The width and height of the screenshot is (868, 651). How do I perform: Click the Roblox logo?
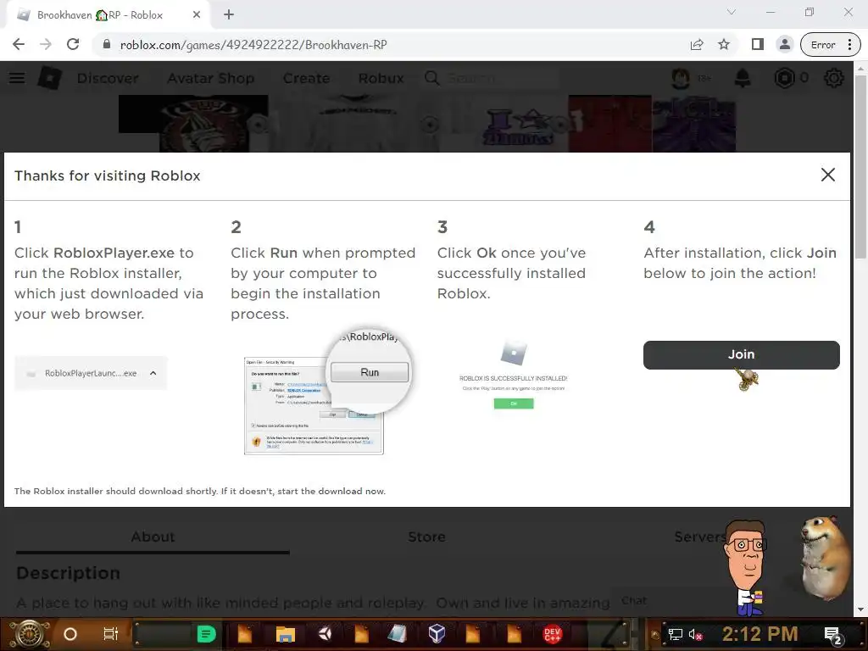(50, 78)
